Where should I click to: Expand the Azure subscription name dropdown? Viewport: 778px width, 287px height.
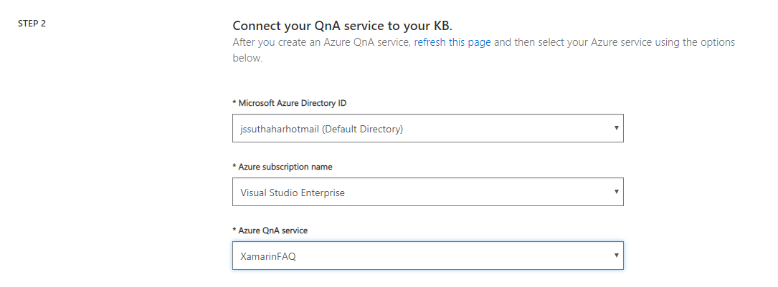pos(427,192)
